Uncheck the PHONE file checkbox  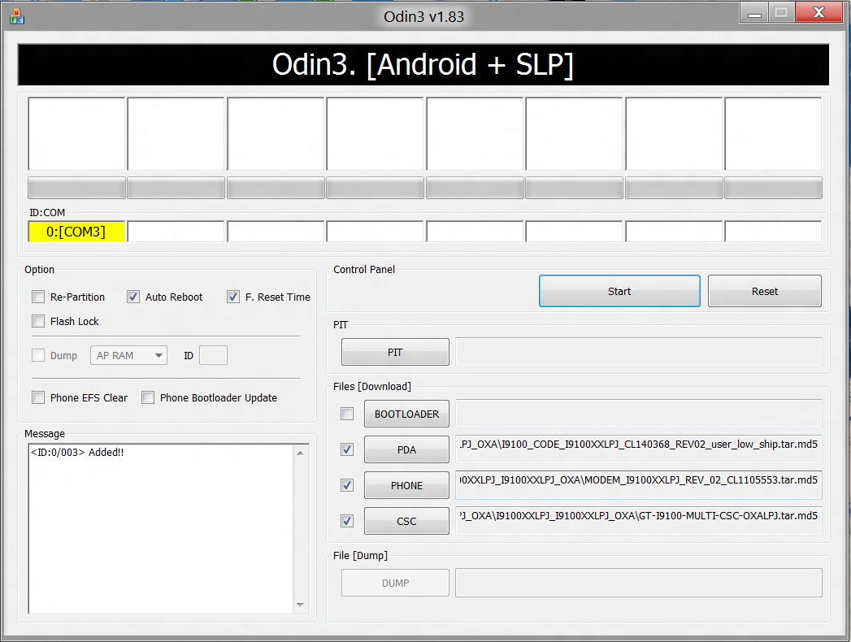click(x=347, y=486)
